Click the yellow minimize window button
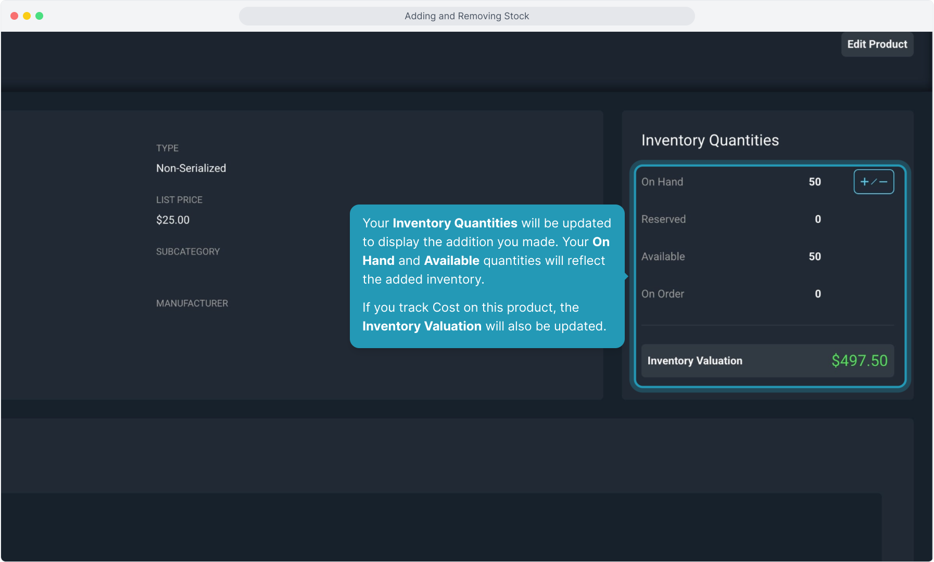 27,16
